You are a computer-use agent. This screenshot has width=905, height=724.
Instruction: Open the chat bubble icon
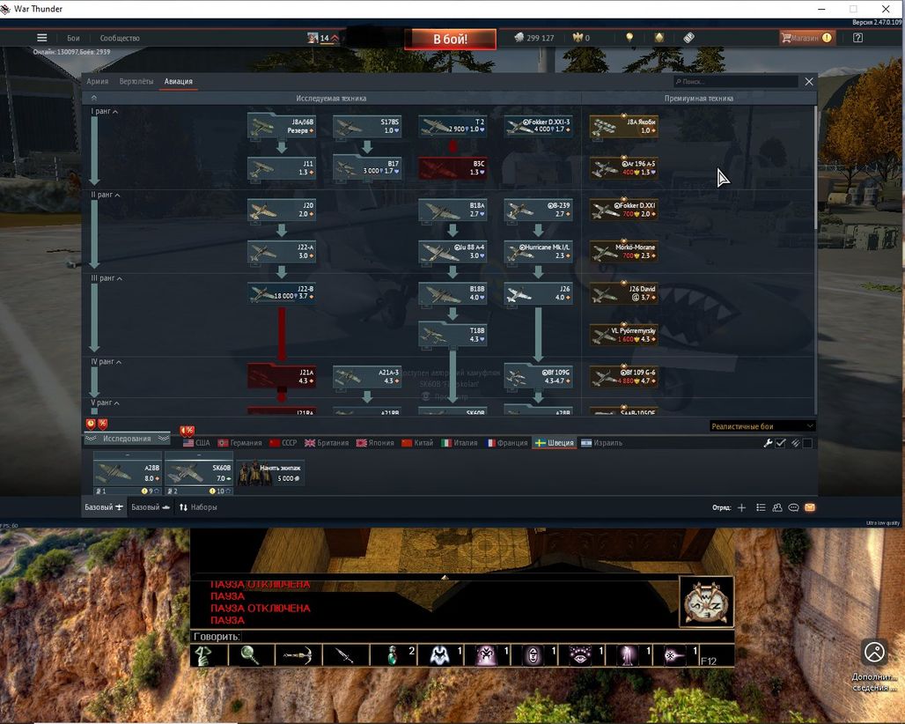(x=793, y=507)
